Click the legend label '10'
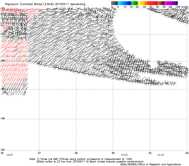 (125, 7)
